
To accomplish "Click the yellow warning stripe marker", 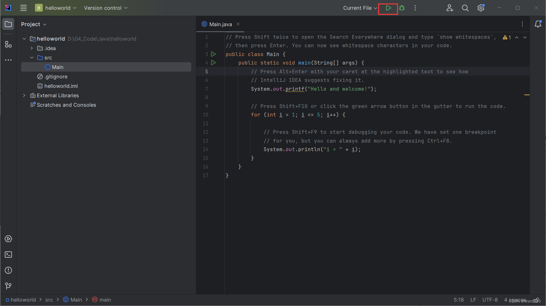I will 527,95.
